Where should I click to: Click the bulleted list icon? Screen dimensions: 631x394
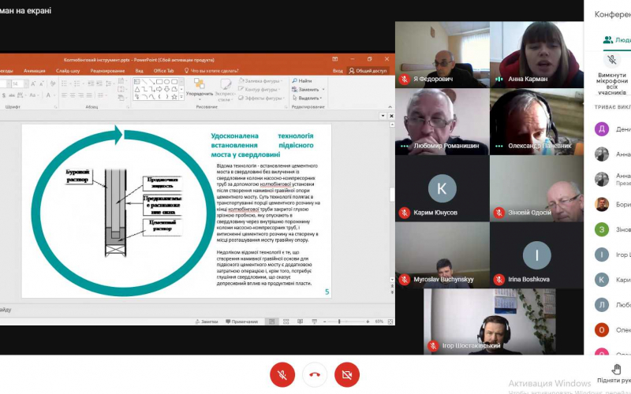[x=65, y=84]
